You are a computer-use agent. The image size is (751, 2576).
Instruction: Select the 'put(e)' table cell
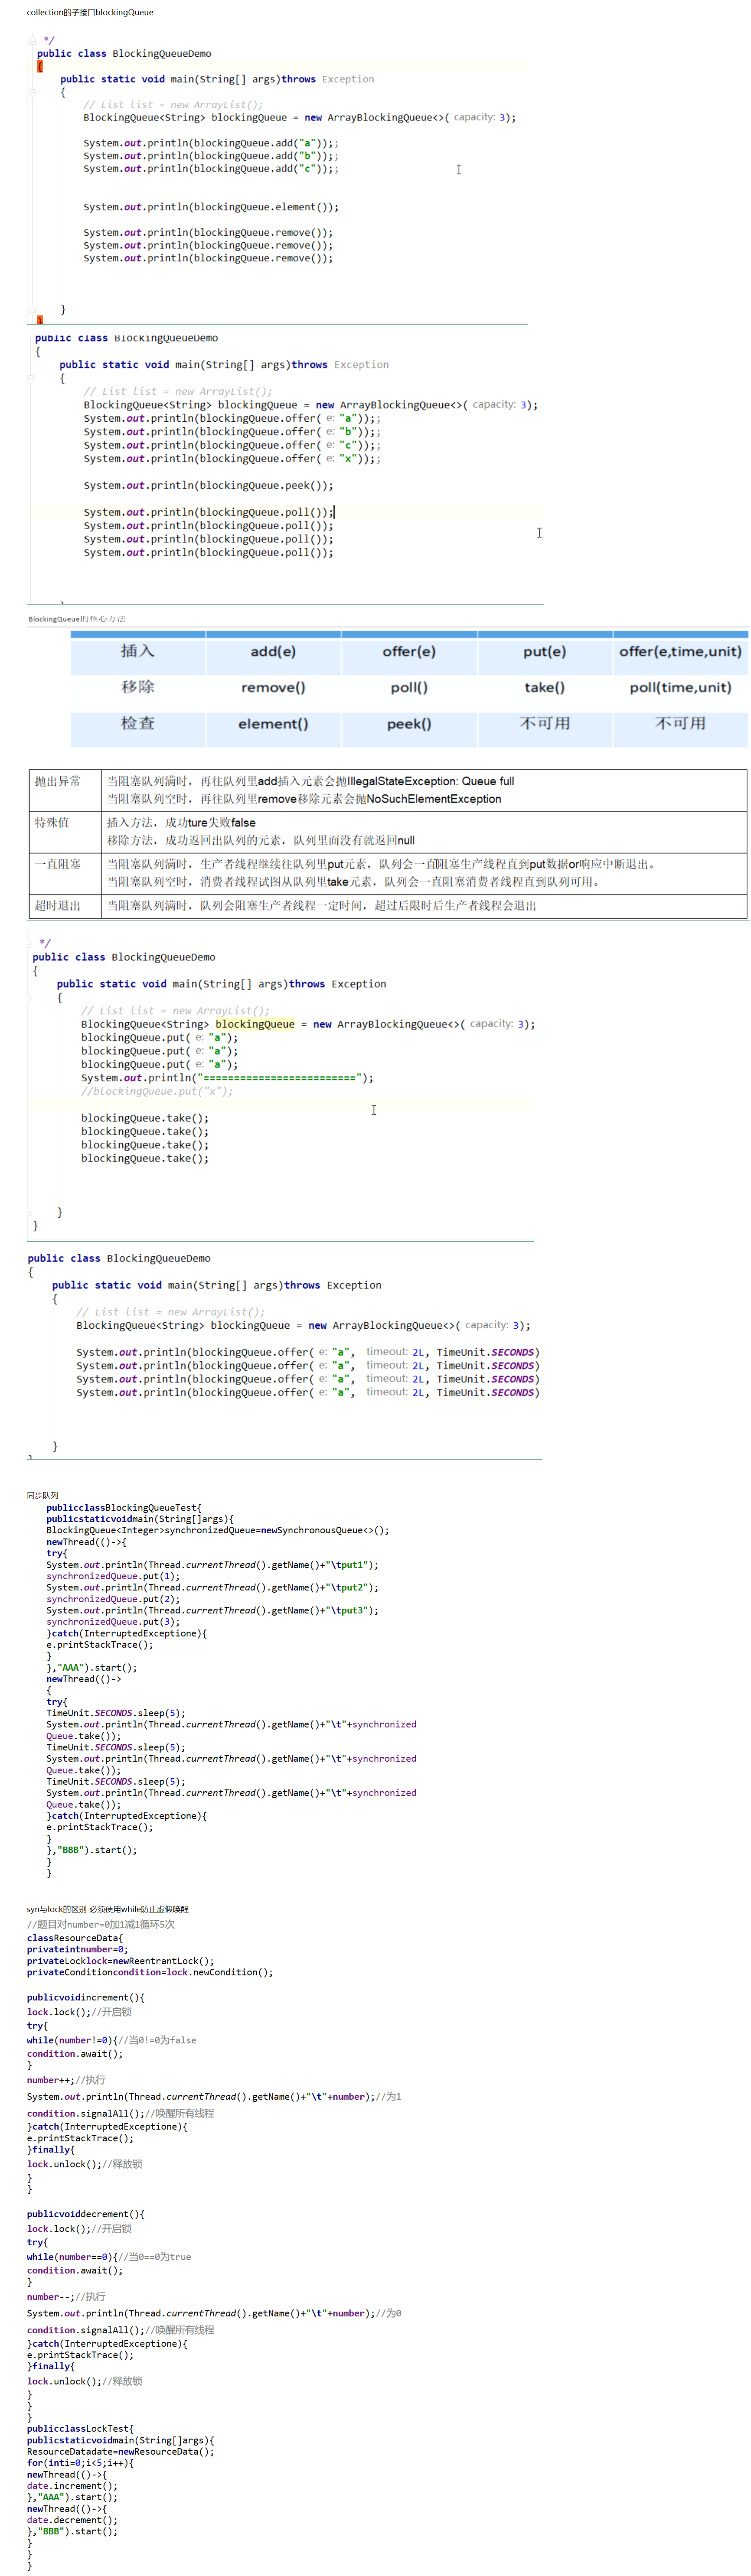point(545,651)
